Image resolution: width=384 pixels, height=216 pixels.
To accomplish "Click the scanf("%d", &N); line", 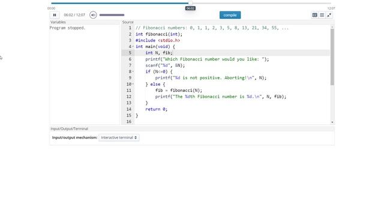I will [x=165, y=65].
